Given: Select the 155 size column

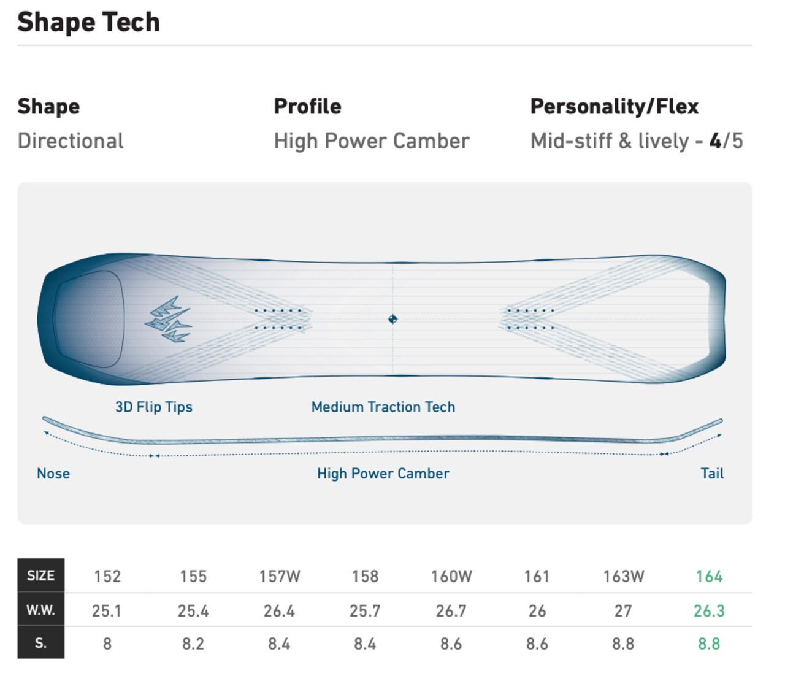Looking at the screenshot, I should [x=193, y=577].
